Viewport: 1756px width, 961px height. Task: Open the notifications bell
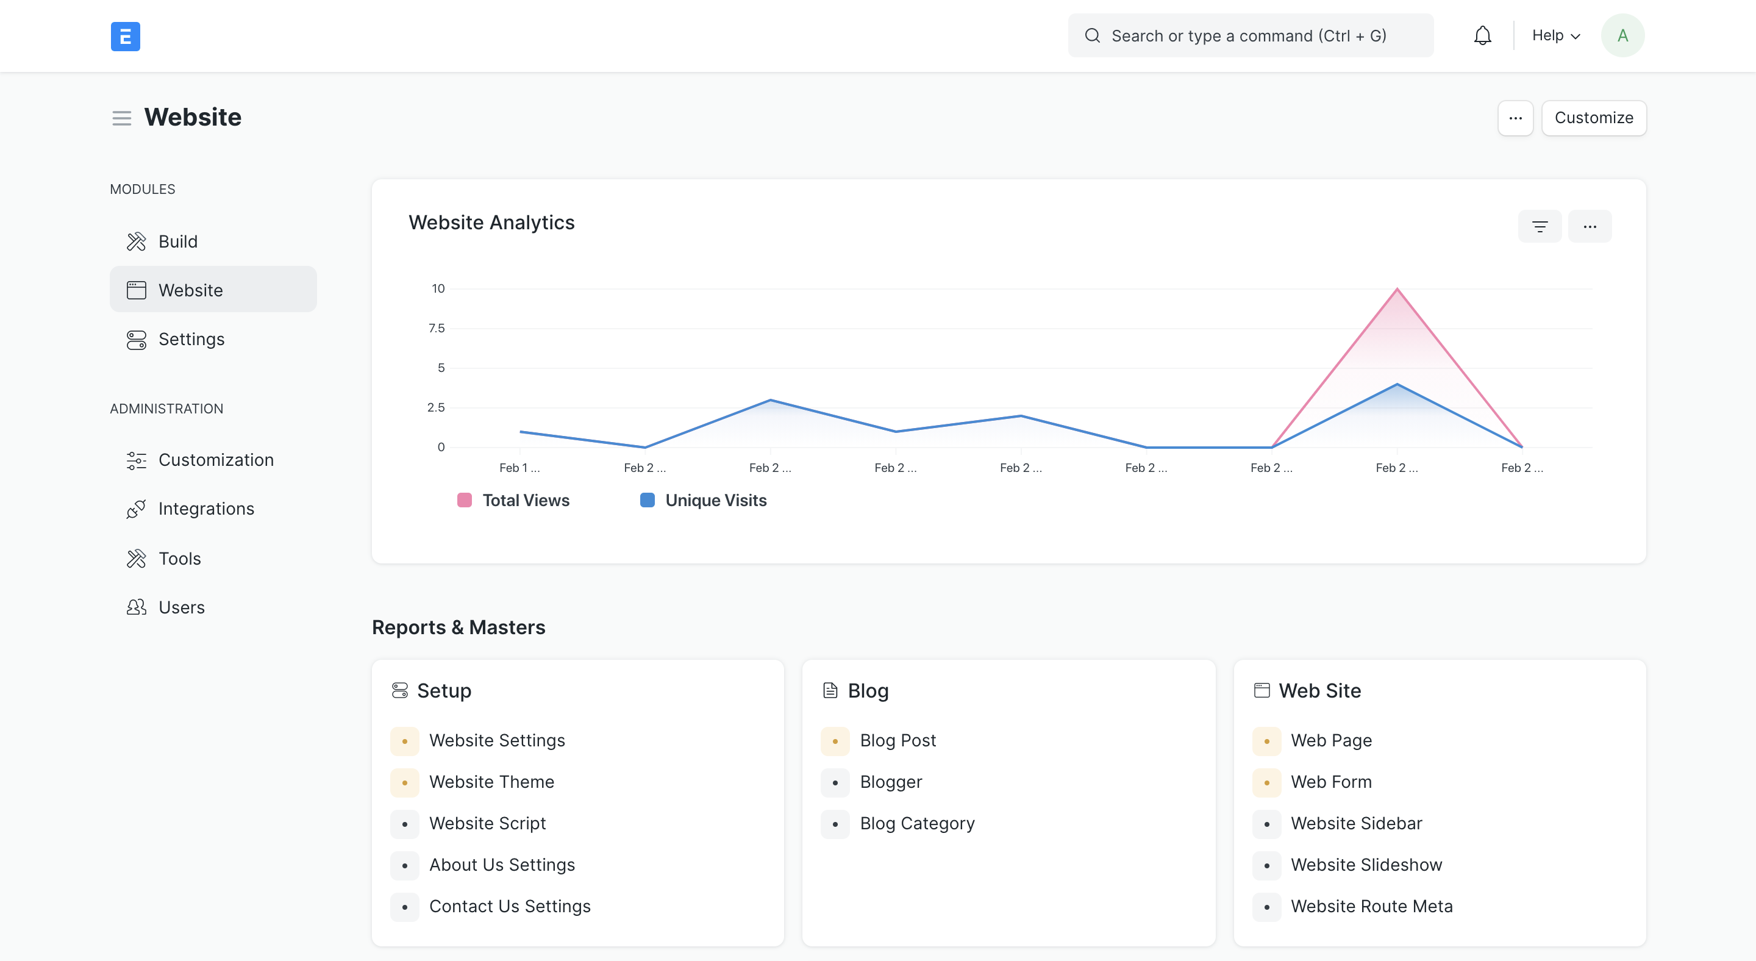(x=1482, y=35)
